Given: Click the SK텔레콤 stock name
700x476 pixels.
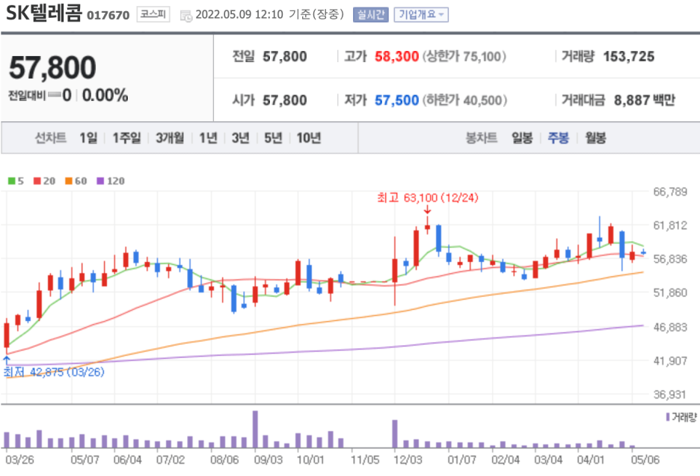Looking at the screenshot, I should (43, 13).
